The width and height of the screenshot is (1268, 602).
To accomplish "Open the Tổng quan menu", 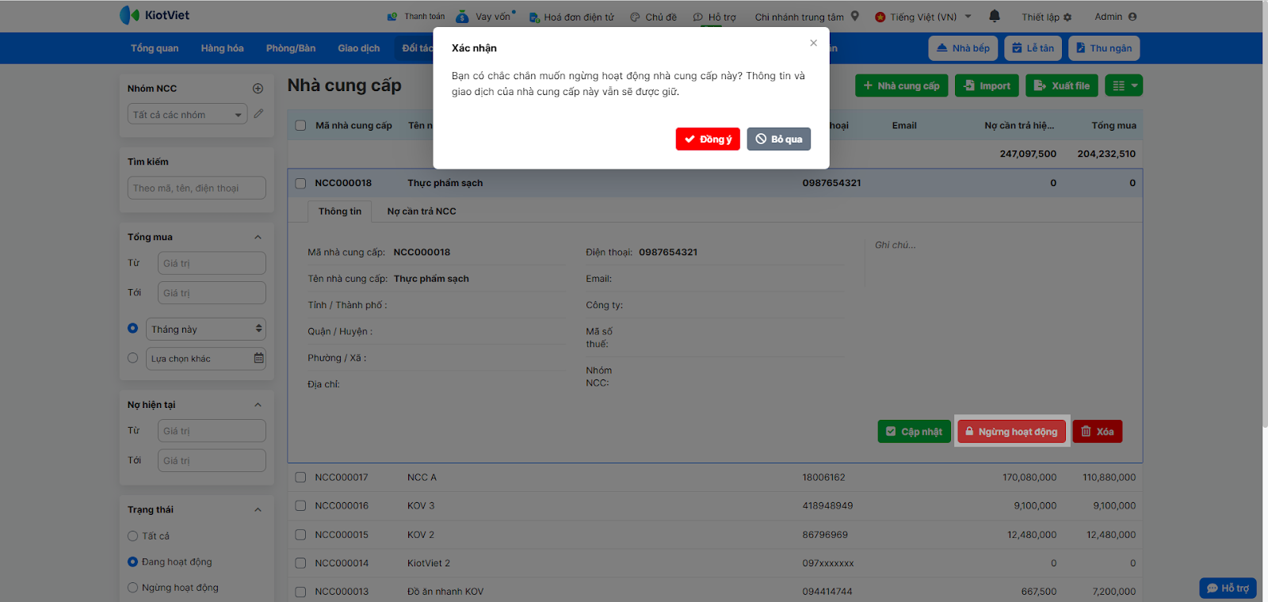I will (155, 48).
